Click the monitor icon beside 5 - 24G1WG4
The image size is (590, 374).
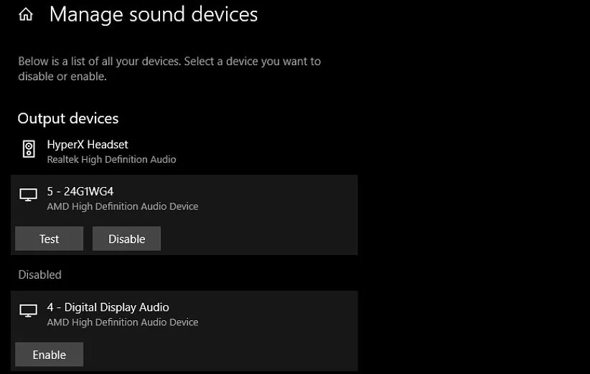pyautogui.click(x=29, y=196)
